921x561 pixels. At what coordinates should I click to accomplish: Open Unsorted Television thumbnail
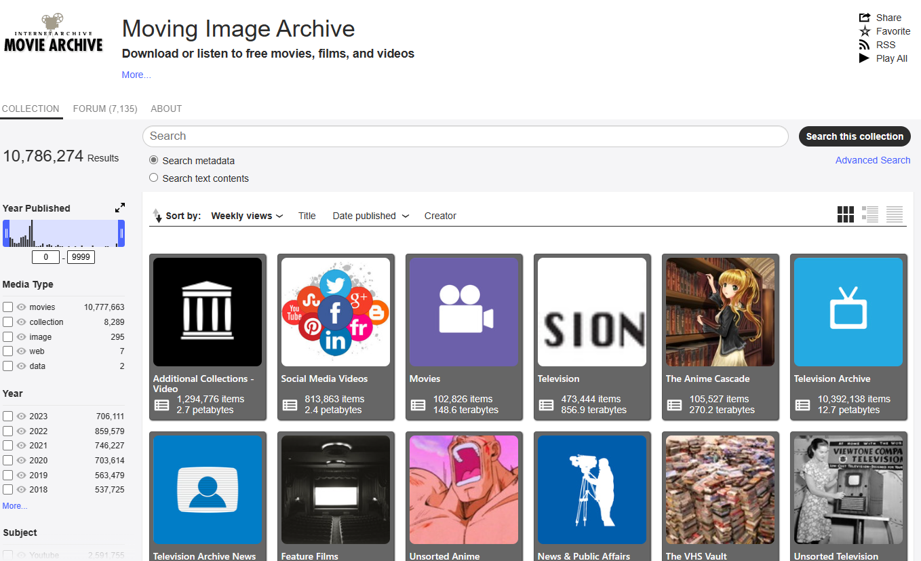(x=848, y=490)
